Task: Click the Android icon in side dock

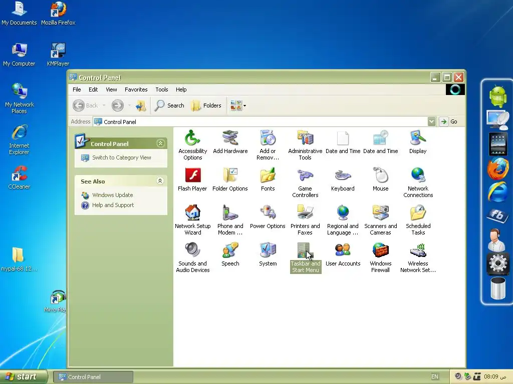Action: coord(497,96)
